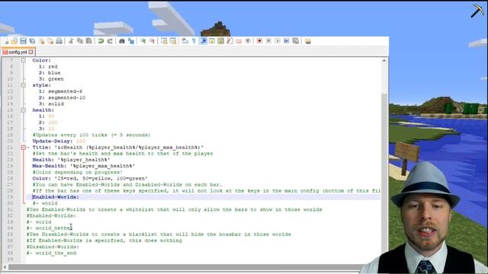Click the 'Update-Delay: 100' line
This screenshot has width=488, height=274.
pos(59,141)
